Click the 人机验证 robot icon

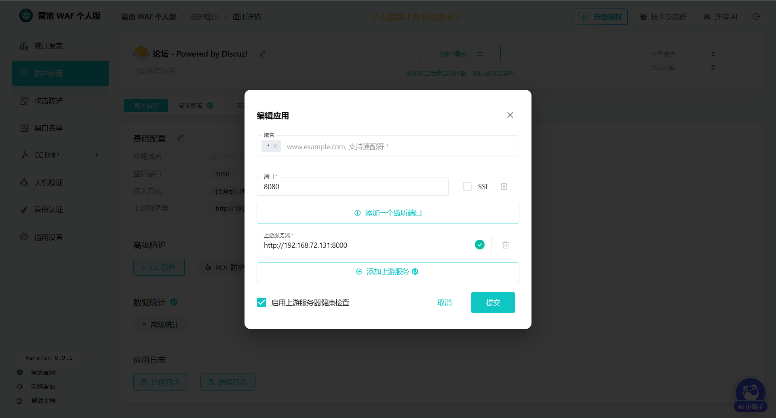pyautogui.click(x=24, y=182)
